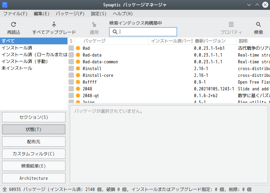Screen dimensions: 270x193
Task: Toggle the status checkbox for 0ad-data
Action: coord(71,55)
